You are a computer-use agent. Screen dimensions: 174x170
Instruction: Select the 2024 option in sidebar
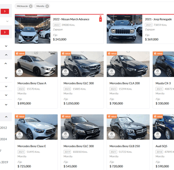coord(3,139)
